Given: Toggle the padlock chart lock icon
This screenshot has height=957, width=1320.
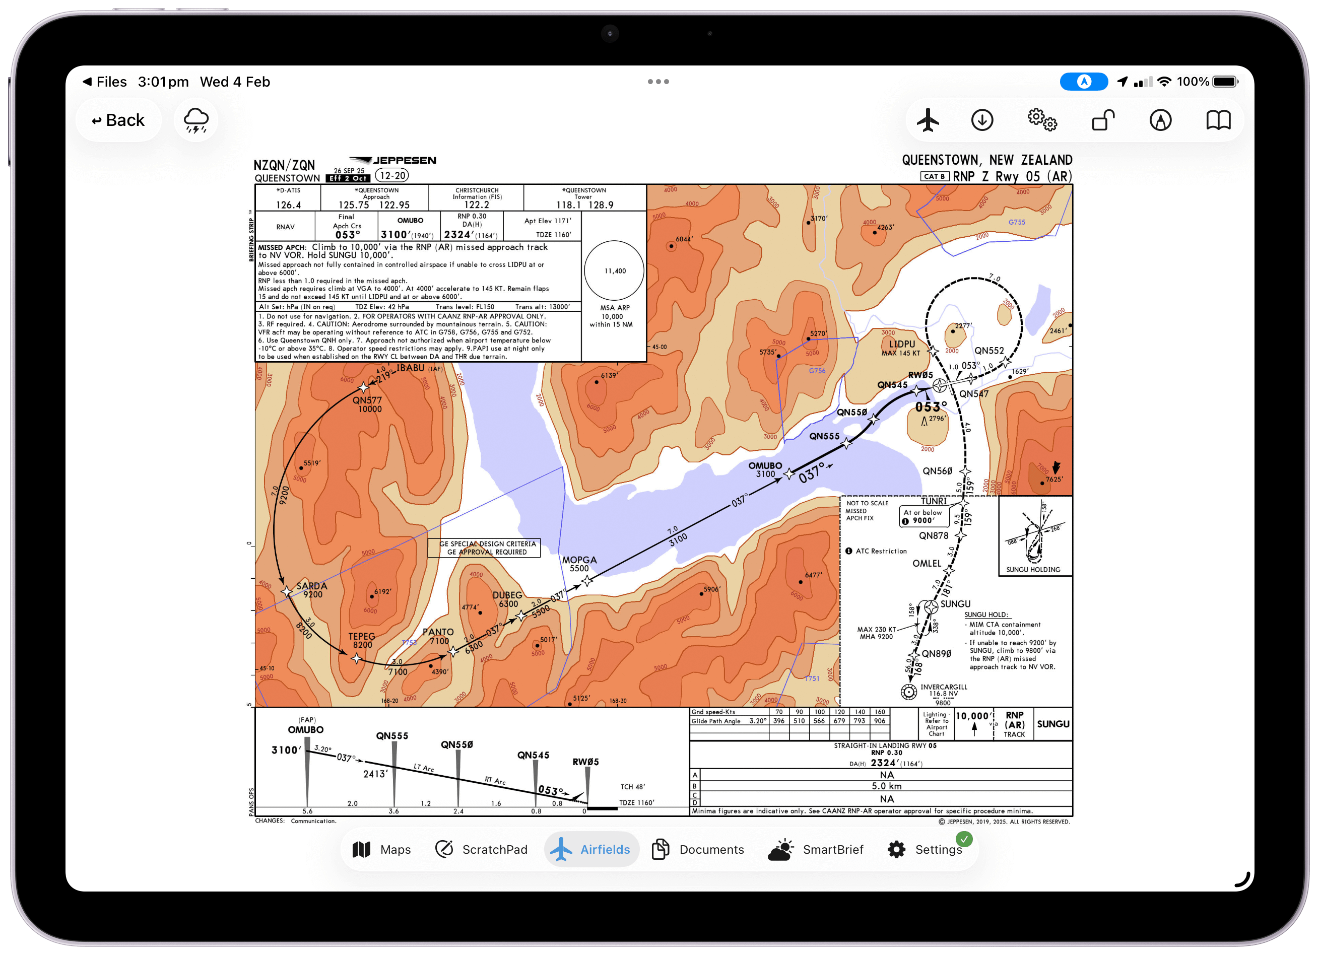Looking at the screenshot, I should coord(1102,120).
